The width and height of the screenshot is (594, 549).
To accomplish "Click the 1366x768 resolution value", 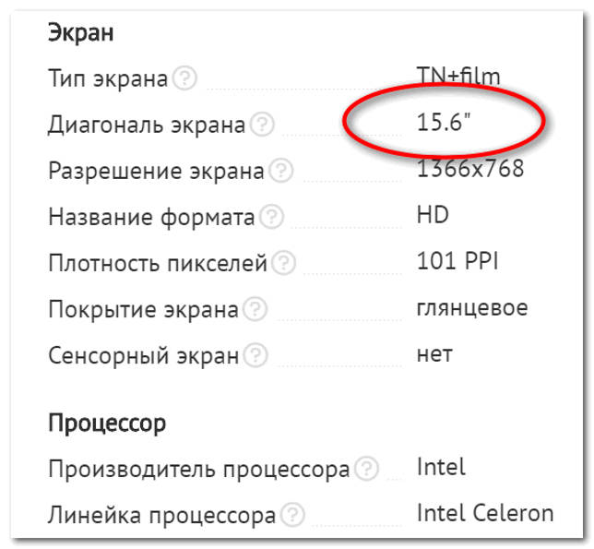I will click(x=470, y=168).
